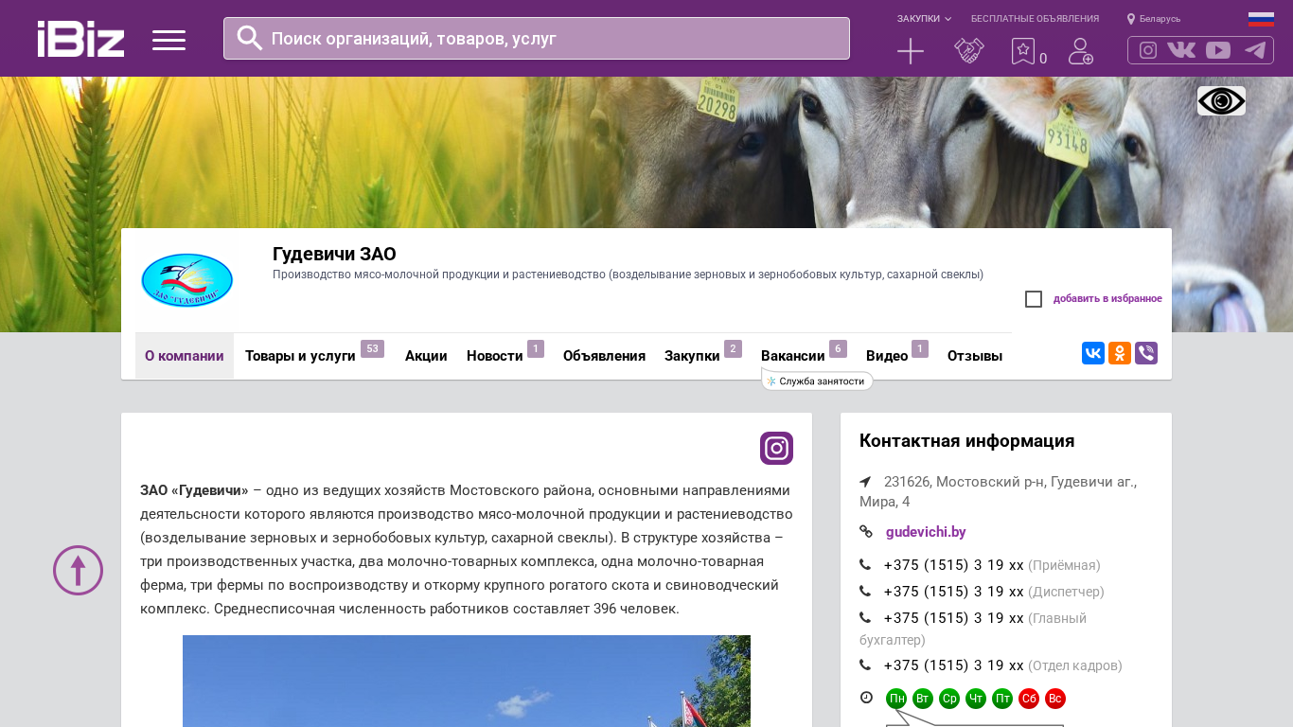Click the Ср weekday schedule circle

click(949, 699)
